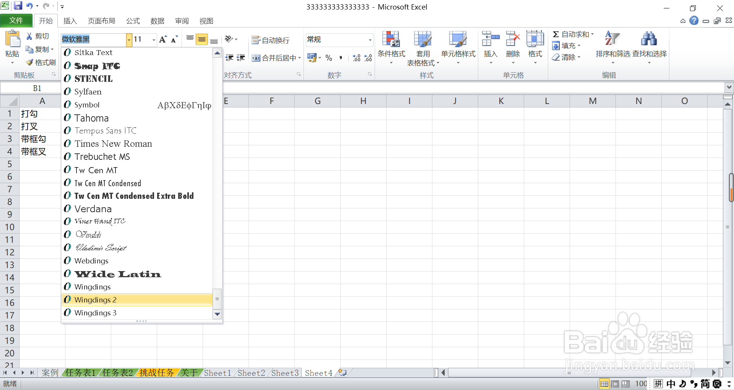The width and height of the screenshot is (734, 390).
Task: Choose Verdana font from list
Action: [x=137, y=209]
